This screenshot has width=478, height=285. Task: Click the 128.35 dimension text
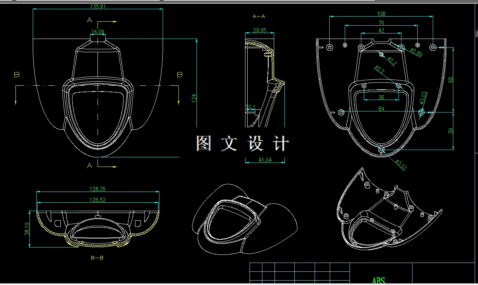click(98, 189)
